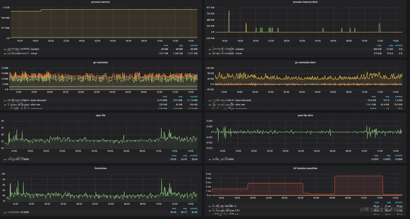This screenshot has width=410, height=219.
Task: Sort GC duration quantiles legend by current
Action: (x=399, y=202)
